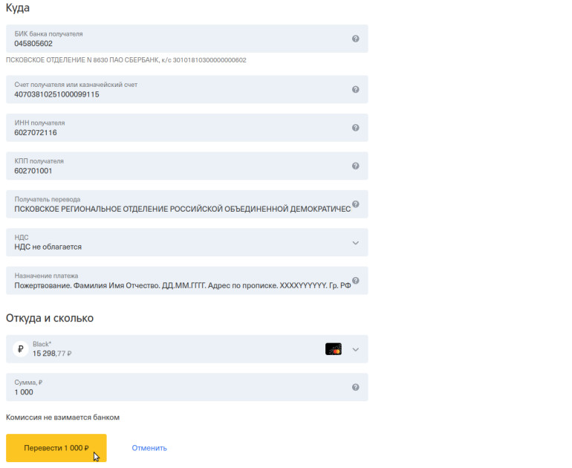Show help for КПП получателя field
This screenshot has height=468, width=572.
click(x=355, y=166)
